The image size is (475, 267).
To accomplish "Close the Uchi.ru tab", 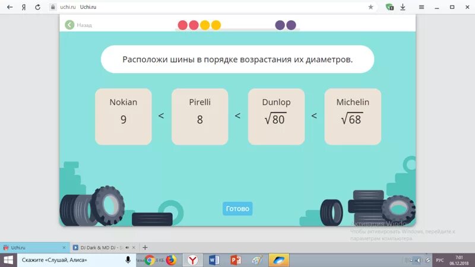I will [x=64, y=247].
